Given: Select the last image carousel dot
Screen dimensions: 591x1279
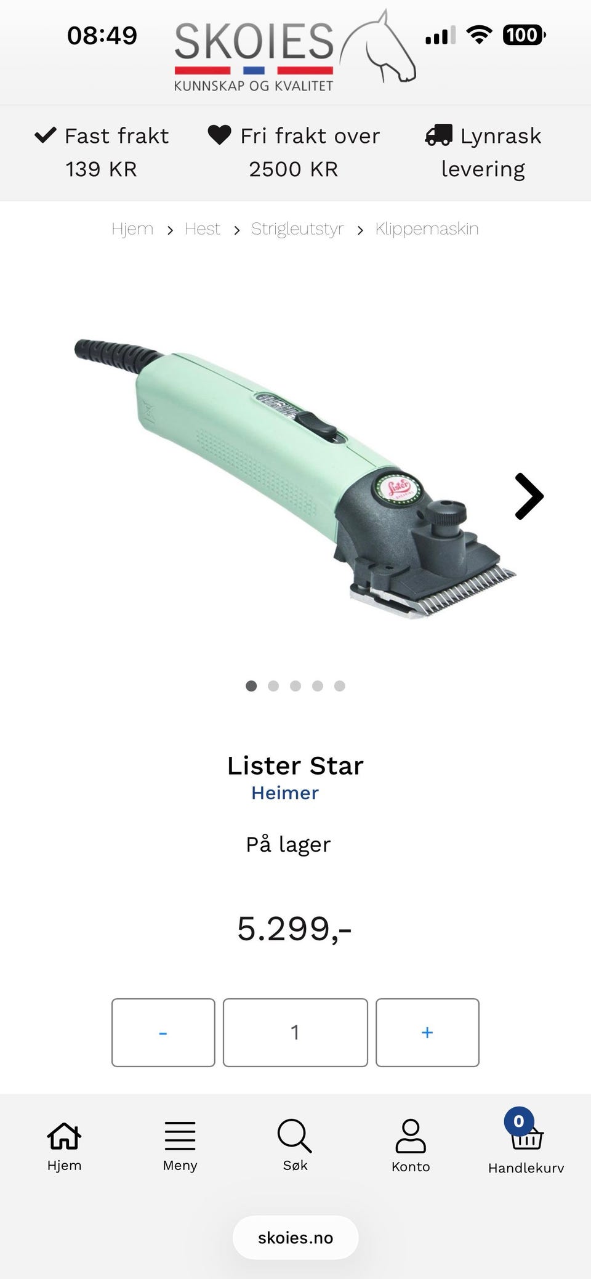Looking at the screenshot, I should (x=340, y=686).
